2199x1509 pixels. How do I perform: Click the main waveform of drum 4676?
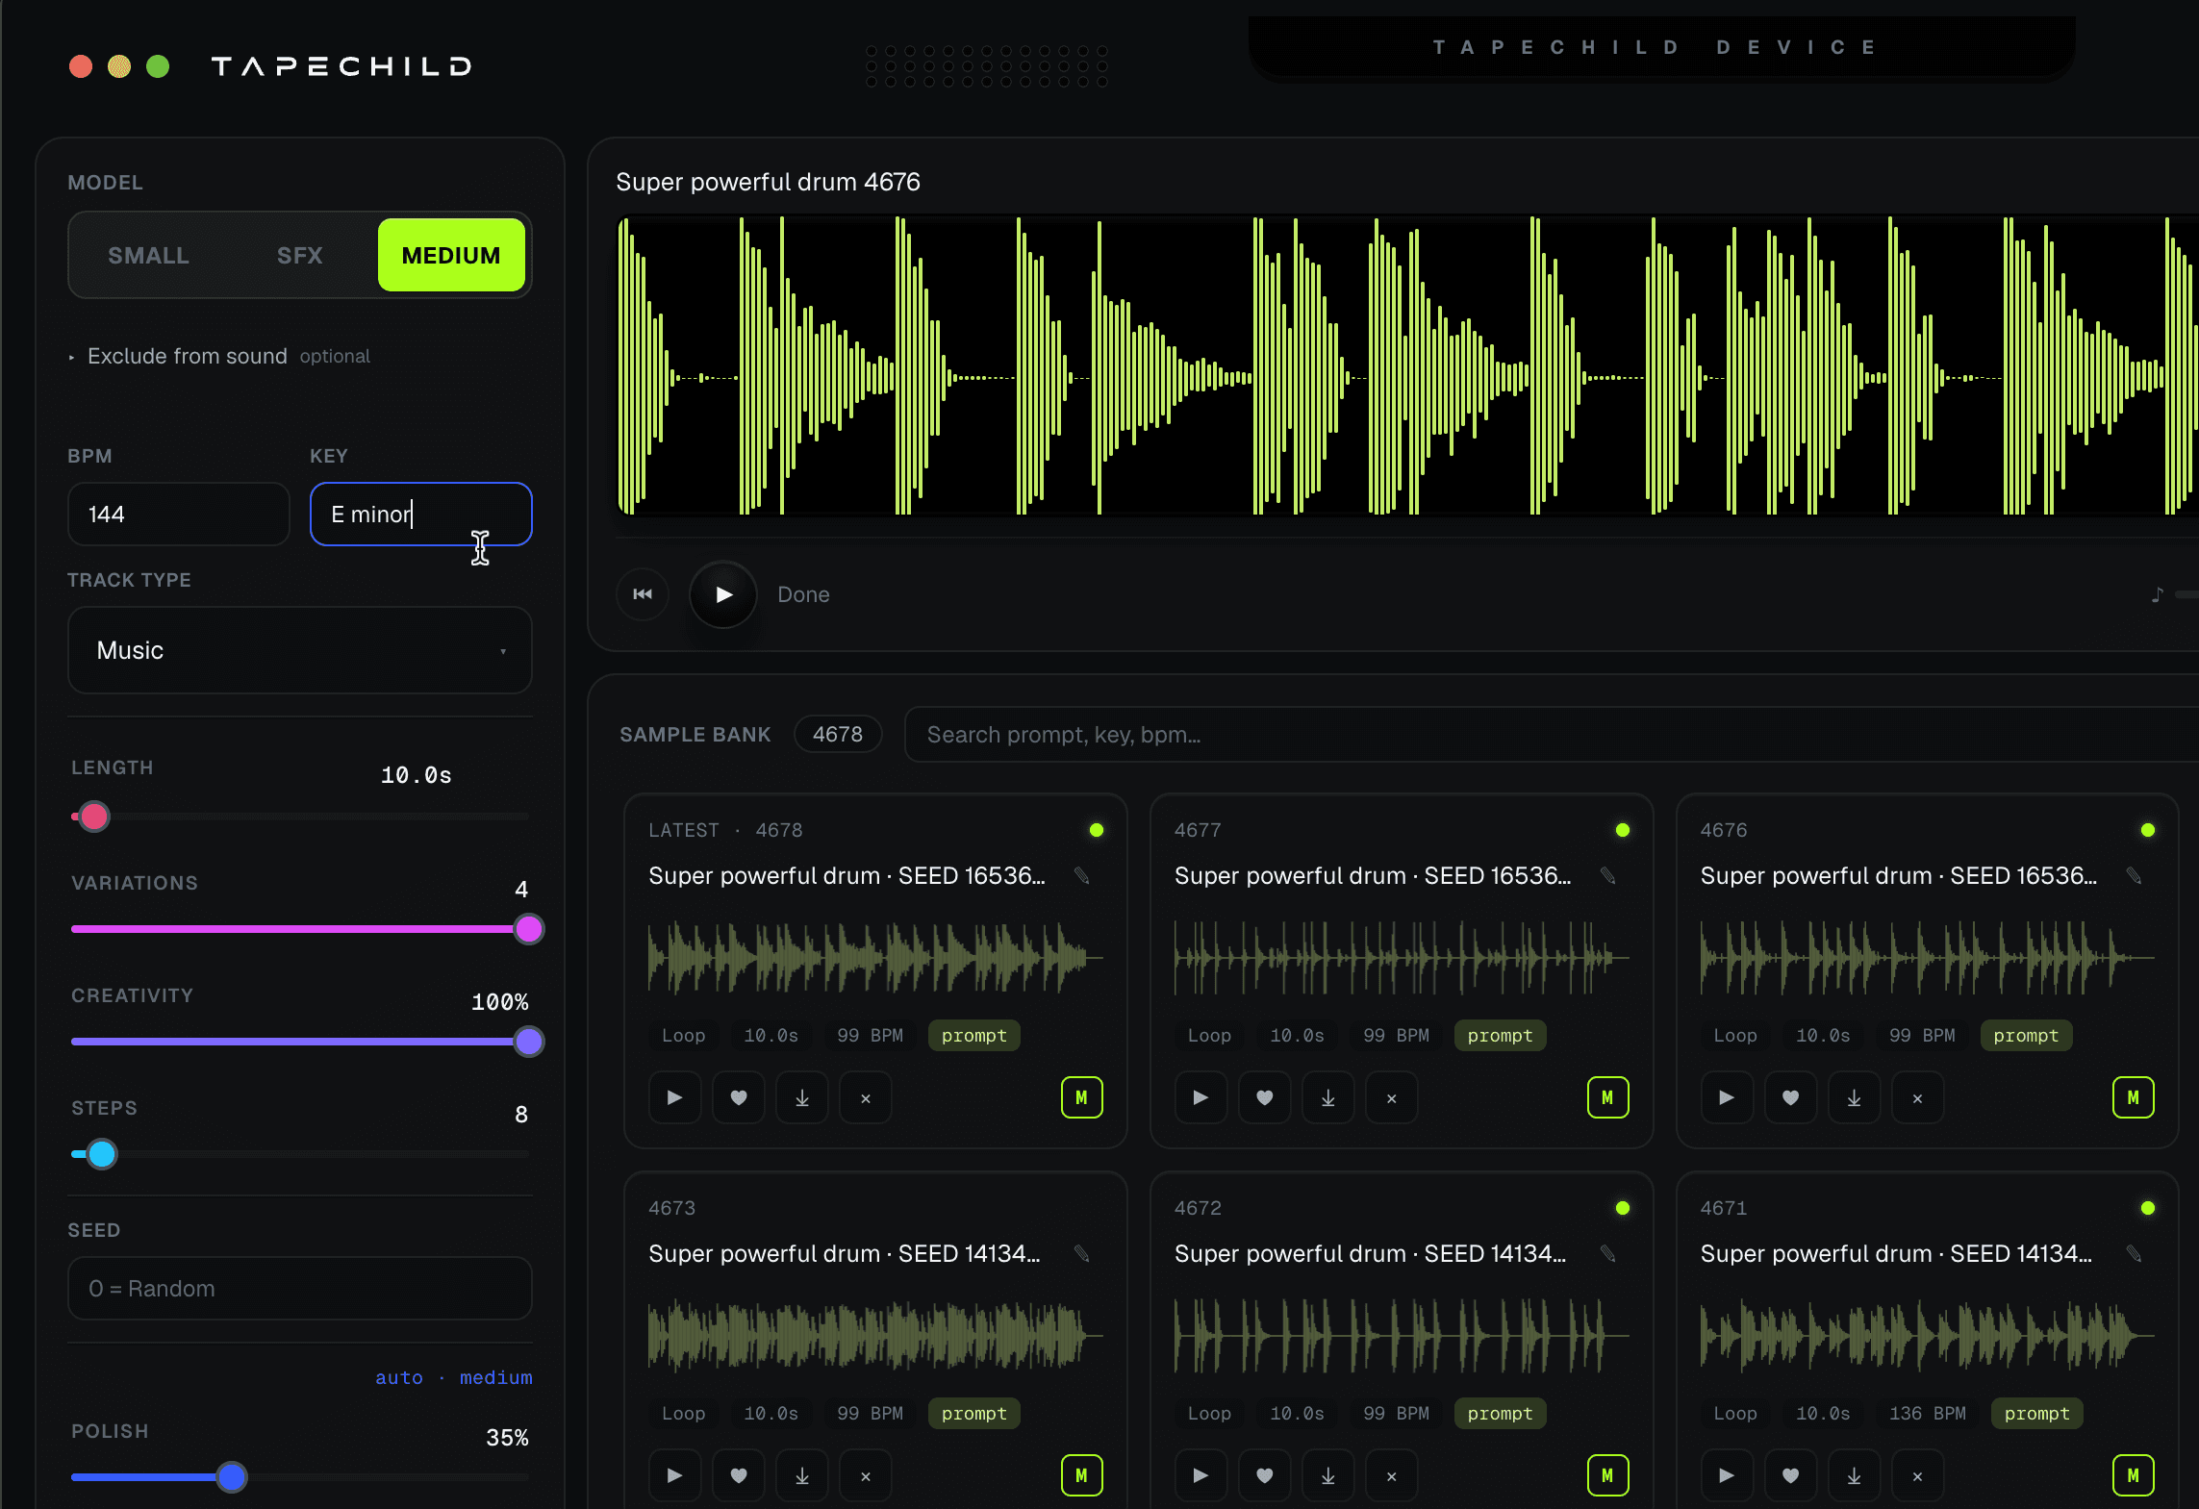(1407, 365)
